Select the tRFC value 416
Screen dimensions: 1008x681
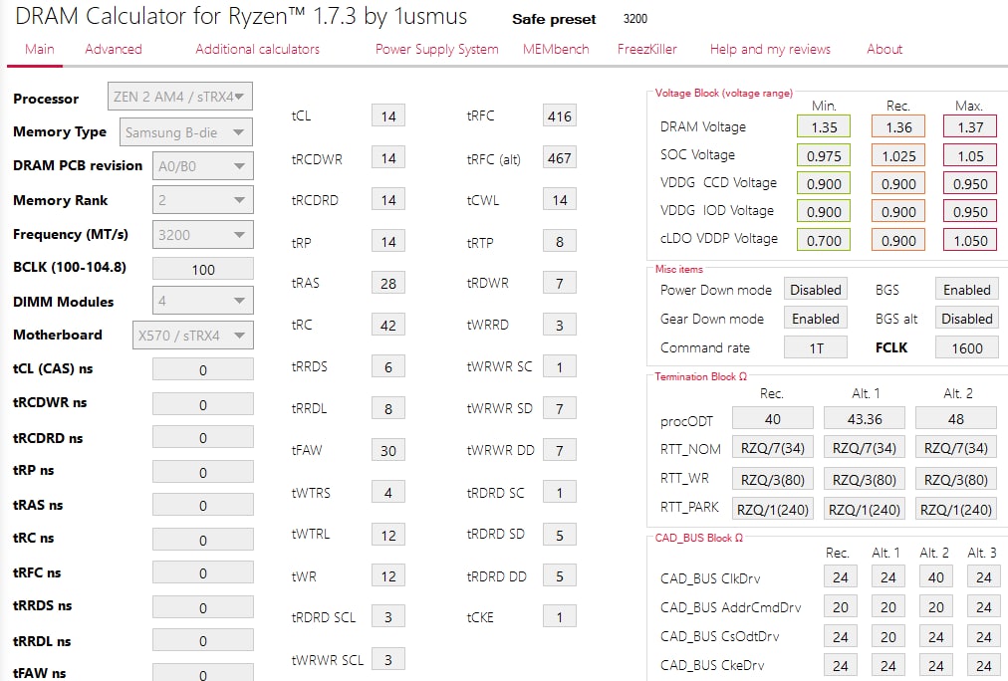point(560,116)
